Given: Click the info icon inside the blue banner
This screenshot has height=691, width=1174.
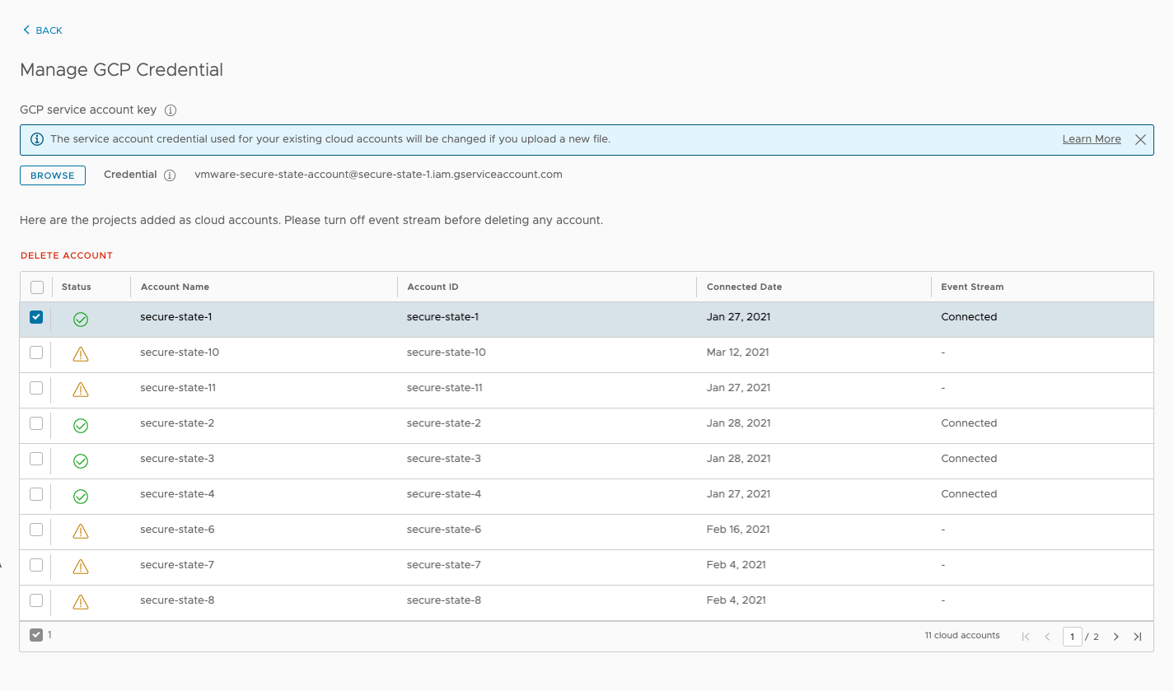Looking at the screenshot, I should (36, 139).
